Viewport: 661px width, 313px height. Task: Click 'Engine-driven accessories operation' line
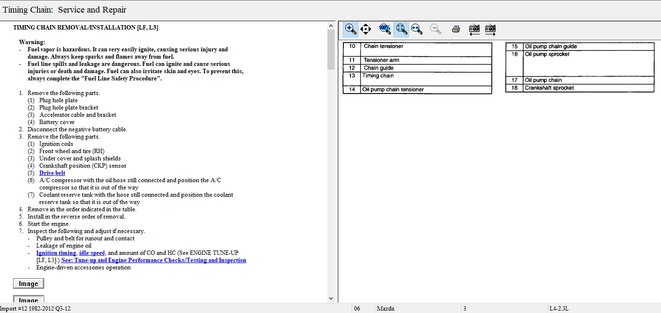click(84, 267)
